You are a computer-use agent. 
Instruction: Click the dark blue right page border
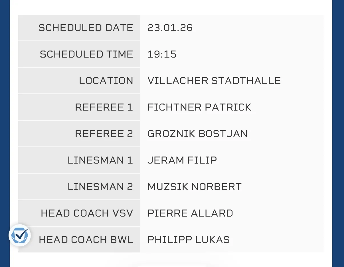[x=338, y=133]
